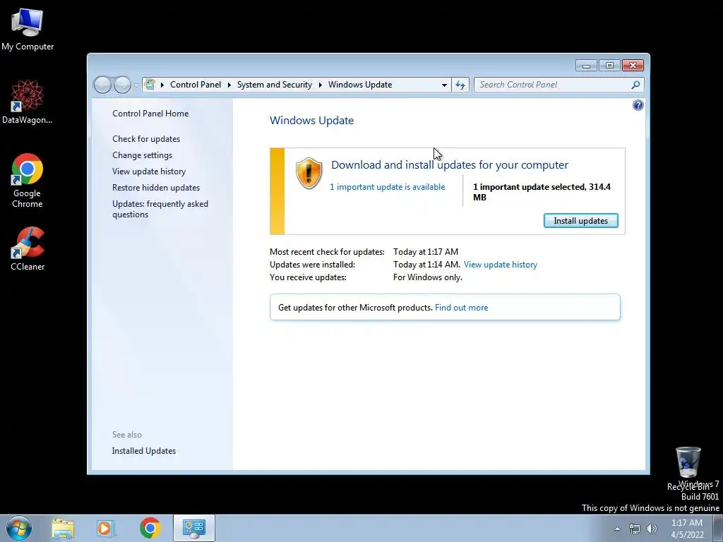Open Chrome from the taskbar
The image size is (723, 542).
(x=150, y=528)
